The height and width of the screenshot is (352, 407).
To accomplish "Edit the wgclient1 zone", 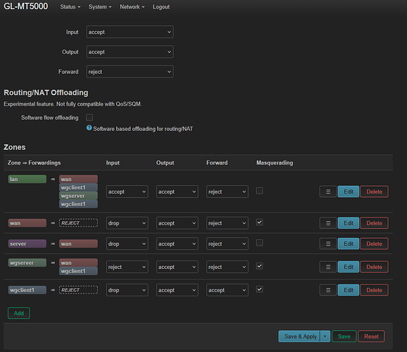I will tap(349, 290).
